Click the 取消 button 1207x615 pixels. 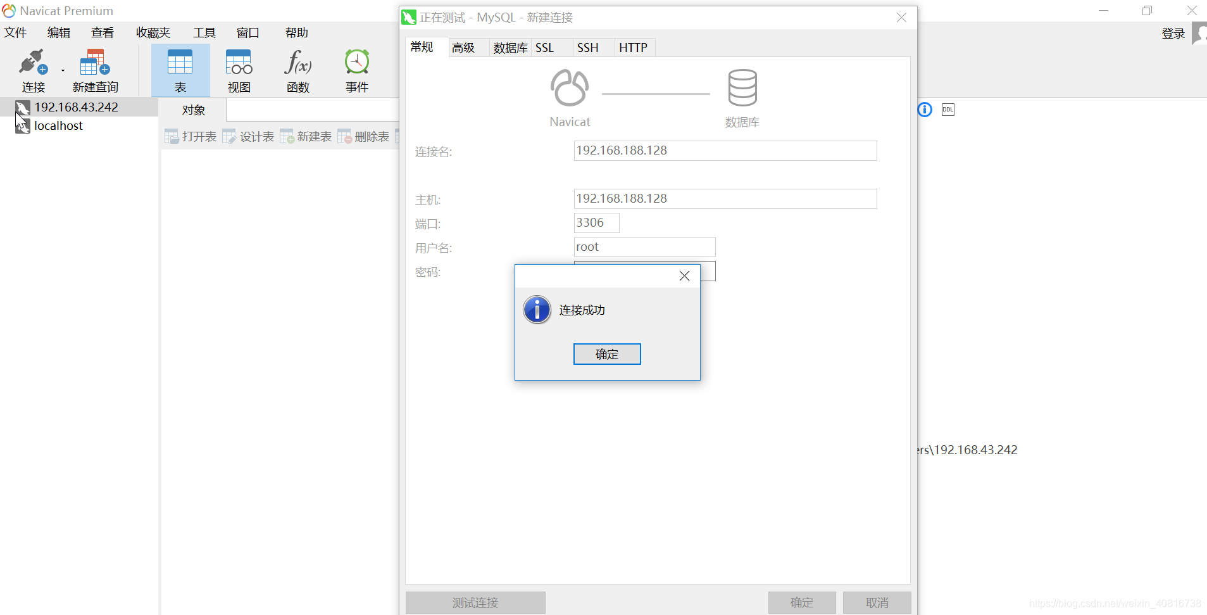(877, 602)
